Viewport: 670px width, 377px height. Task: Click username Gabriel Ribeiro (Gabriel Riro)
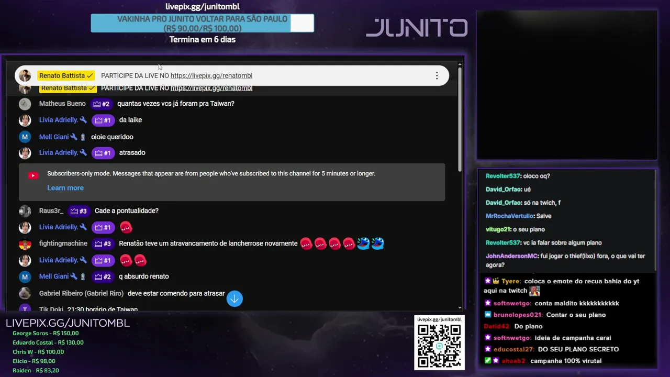pos(81,293)
